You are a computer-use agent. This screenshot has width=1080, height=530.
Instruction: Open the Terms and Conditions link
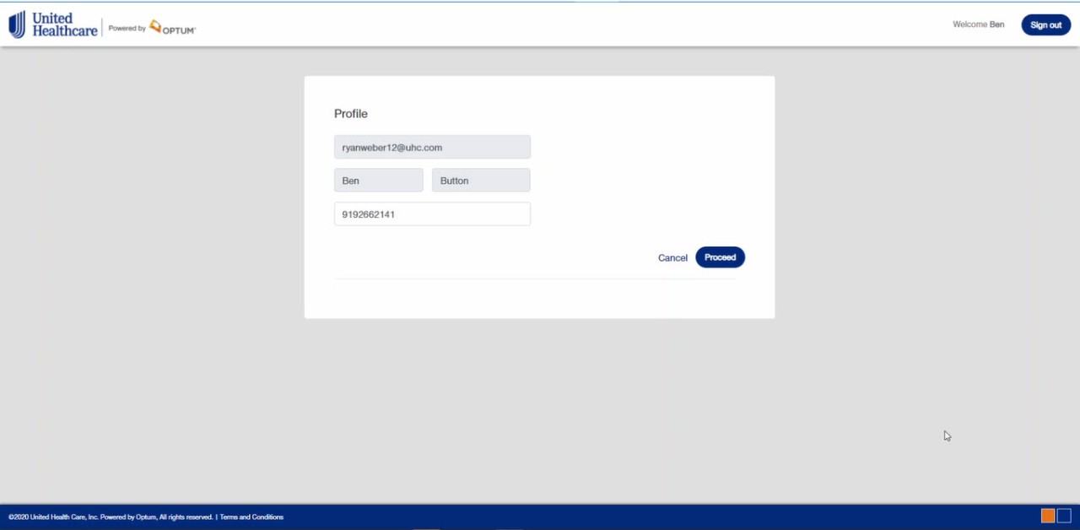[251, 517]
